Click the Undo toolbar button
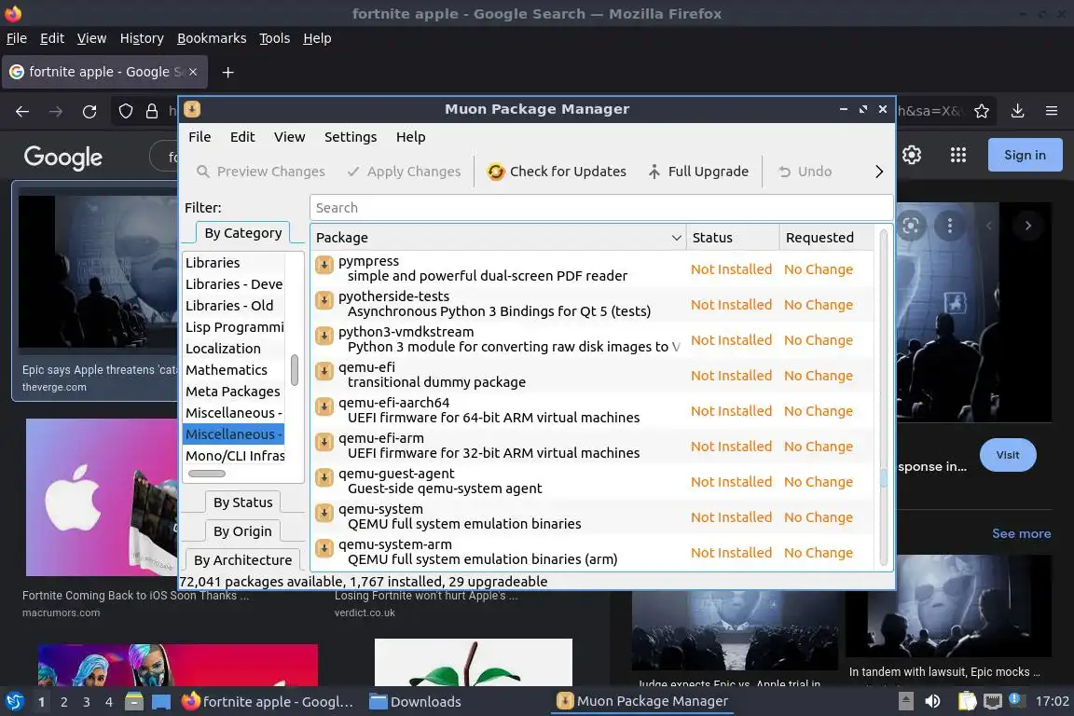 coord(805,172)
